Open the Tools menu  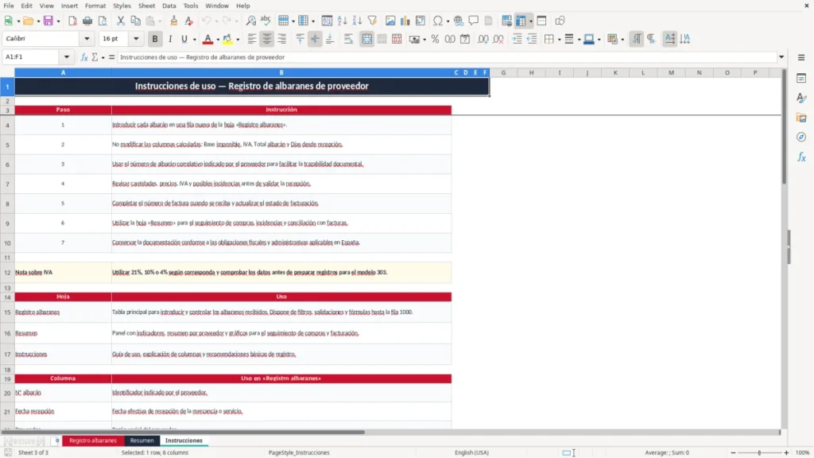pyautogui.click(x=191, y=6)
